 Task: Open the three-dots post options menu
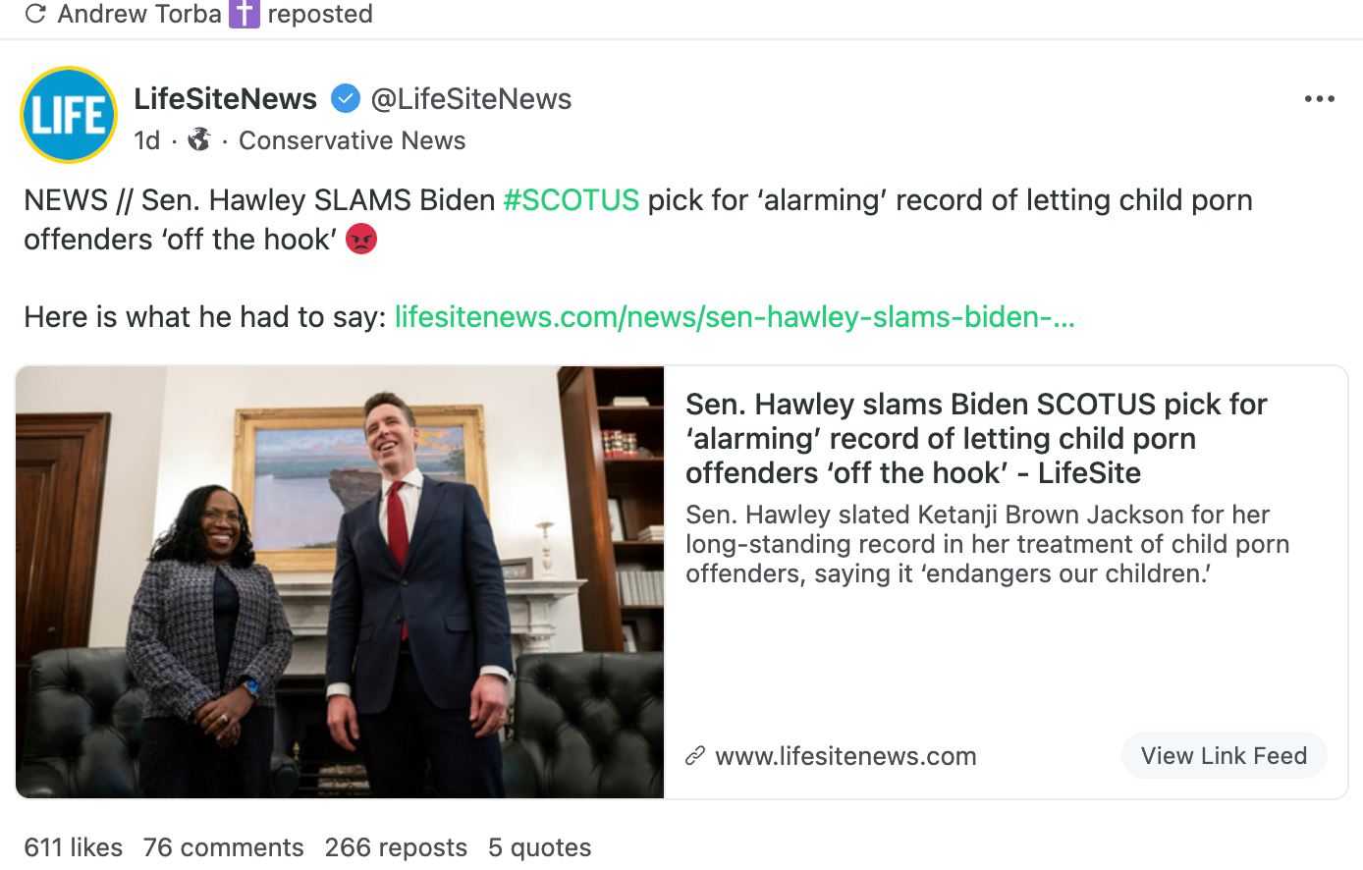click(1319, 99)
